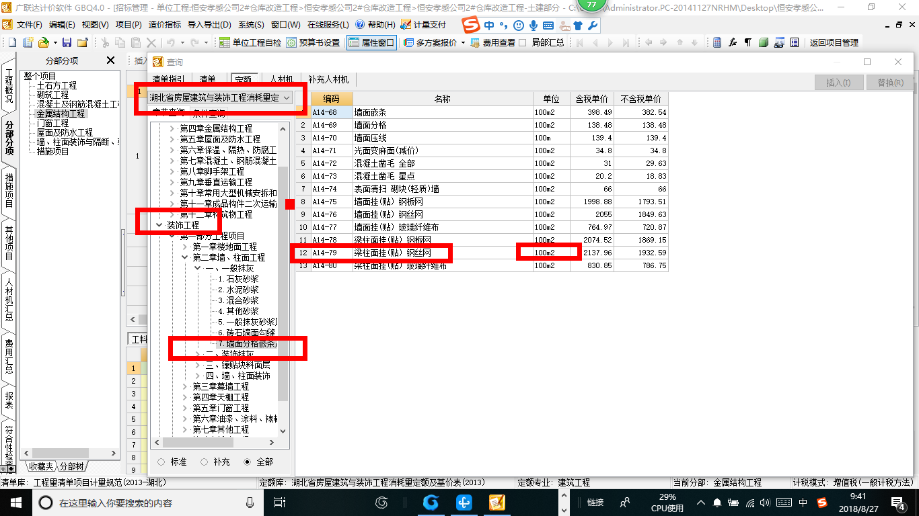Switch to the 清单指引 tab

coord(169,79)
